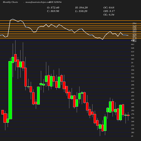Click the 631 price axis label
The image size is (141, 141).
click(133, 52)
